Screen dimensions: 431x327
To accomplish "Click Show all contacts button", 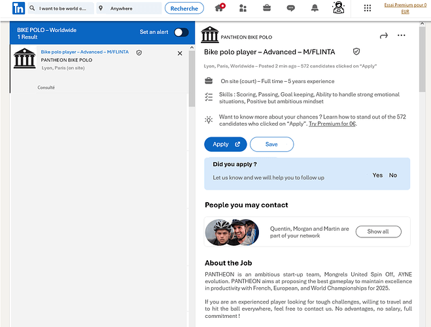I will coord(378,232).
